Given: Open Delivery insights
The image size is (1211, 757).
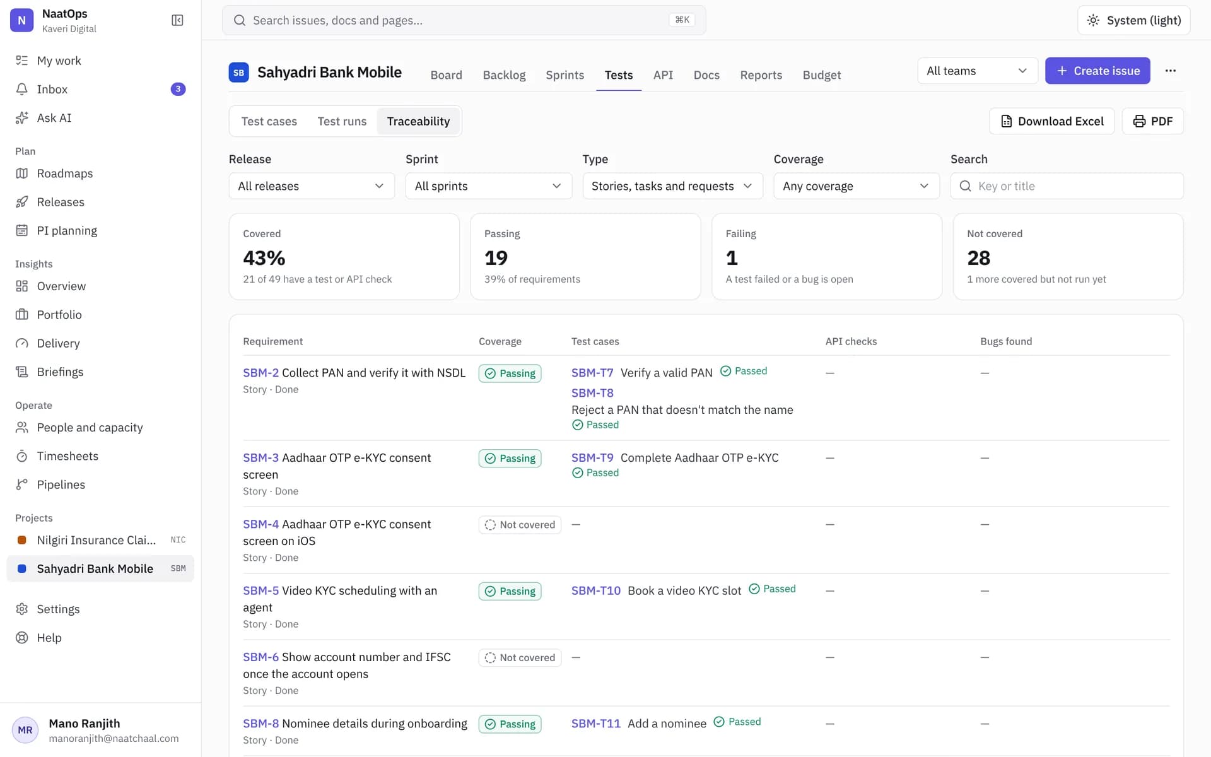Looking at the screenshot, I should 100,343.
